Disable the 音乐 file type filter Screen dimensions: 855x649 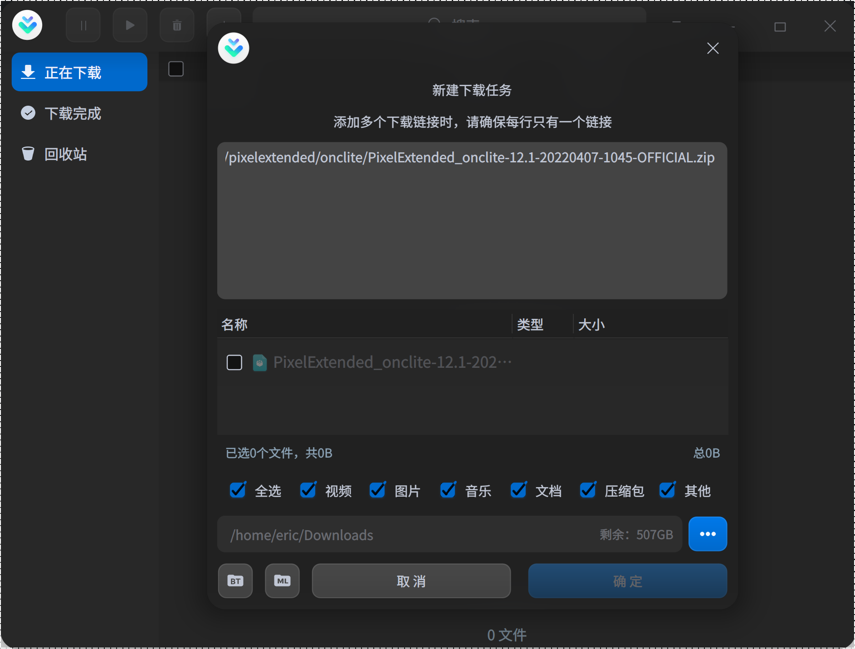pyautogui.click(x=448, y=490)
